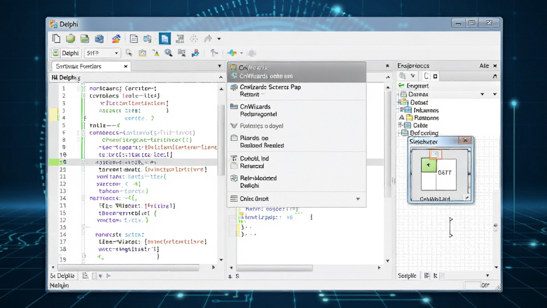
Task: Select the Delphi tab at editor bottom
Action: tap(62, 276)
